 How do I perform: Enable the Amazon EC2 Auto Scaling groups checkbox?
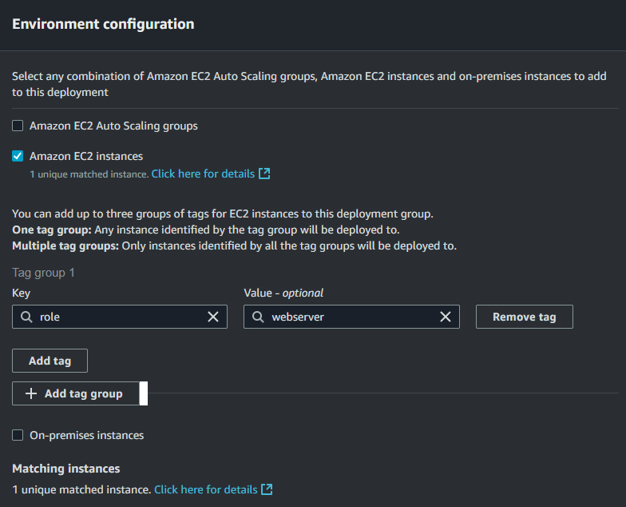click(18, 126)
